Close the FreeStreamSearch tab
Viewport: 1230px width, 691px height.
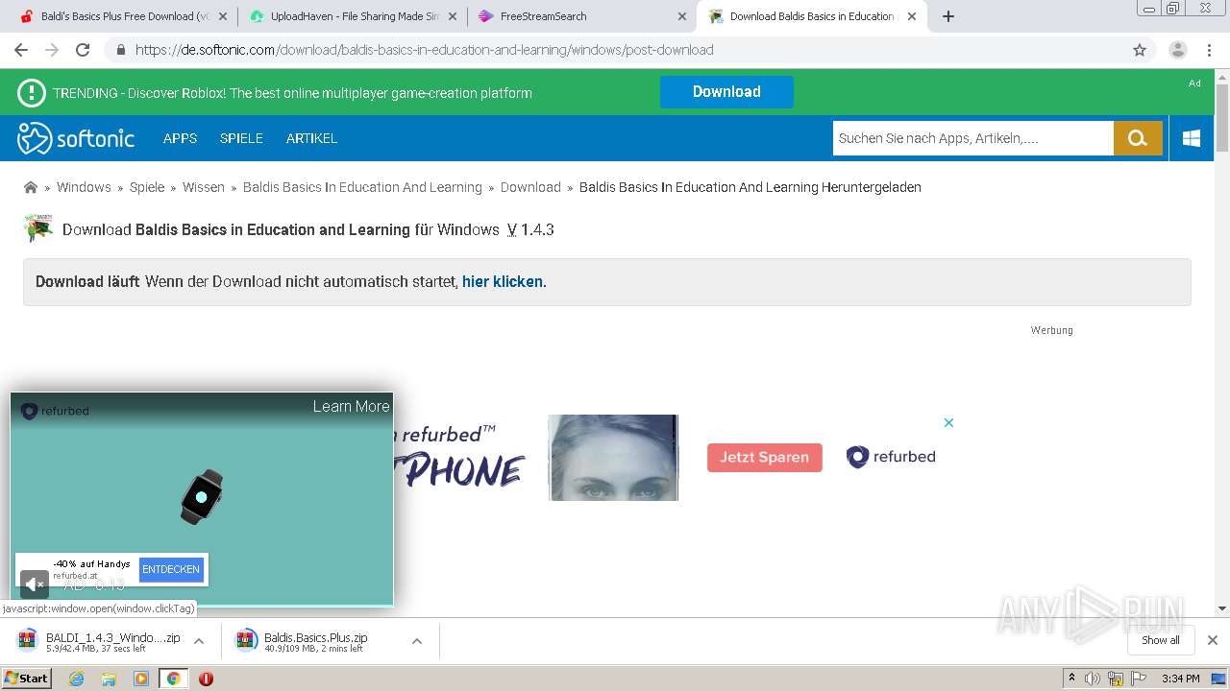pos(682,16)
